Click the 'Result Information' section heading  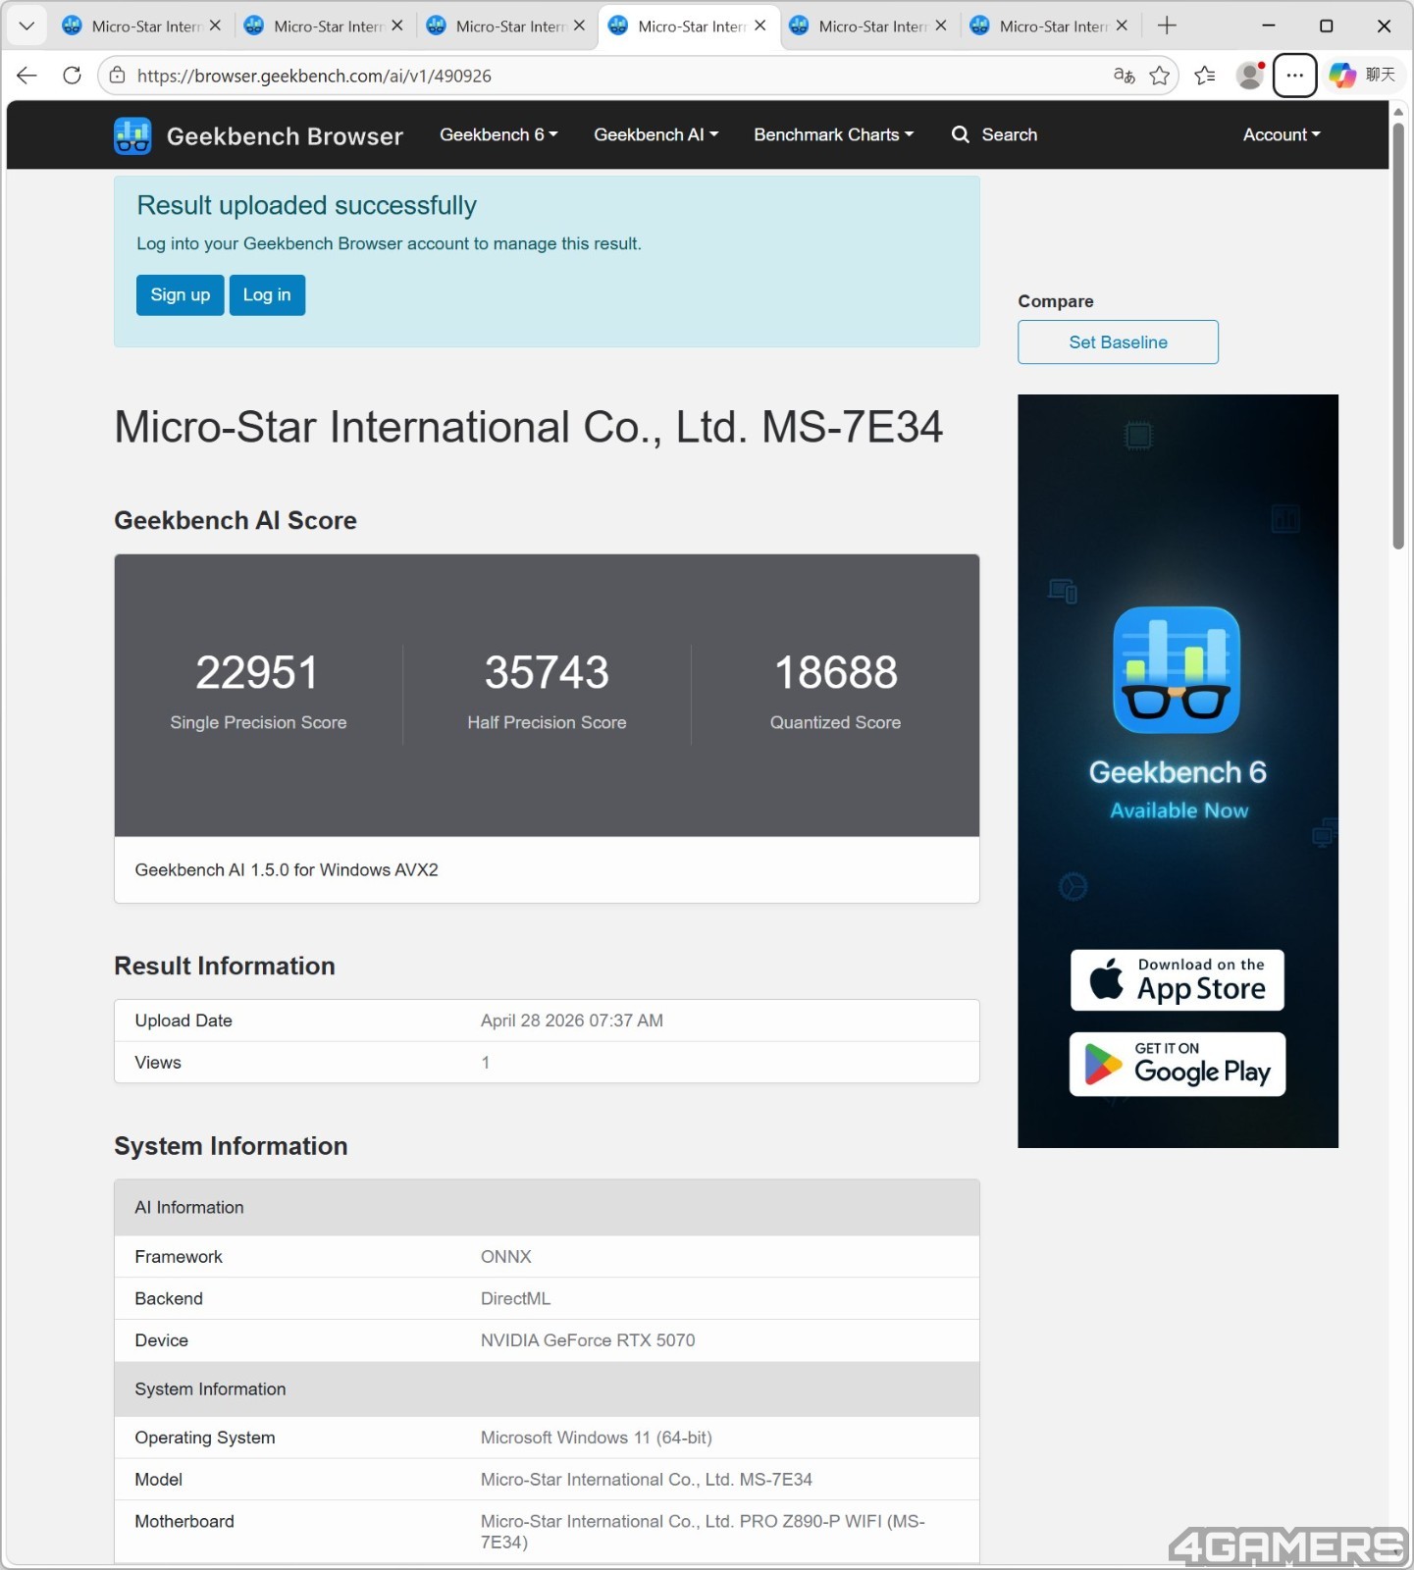click(225, 967)
